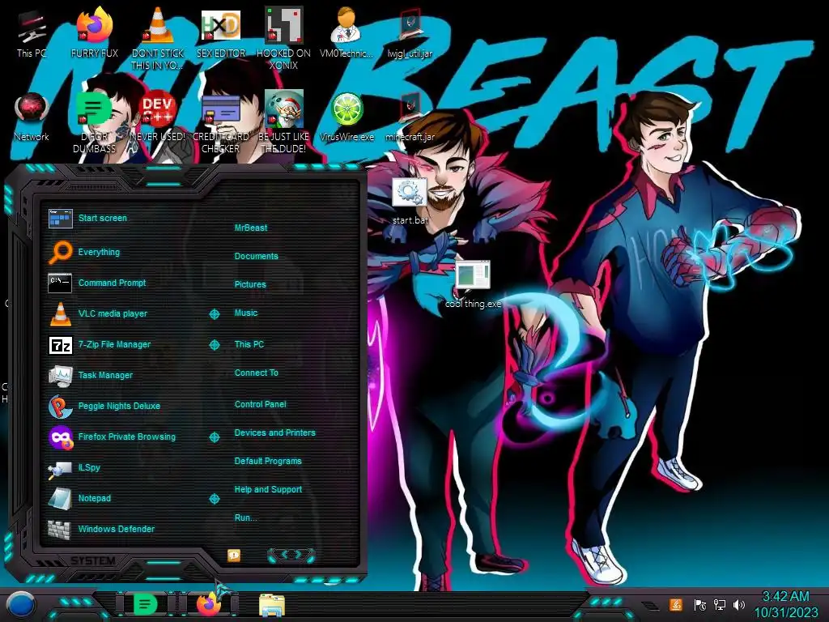Click Run... in start menu
This screenshot has height=622, width=829.
click(245, 518)
